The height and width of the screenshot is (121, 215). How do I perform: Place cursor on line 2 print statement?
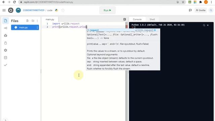(x=70, y=27)
